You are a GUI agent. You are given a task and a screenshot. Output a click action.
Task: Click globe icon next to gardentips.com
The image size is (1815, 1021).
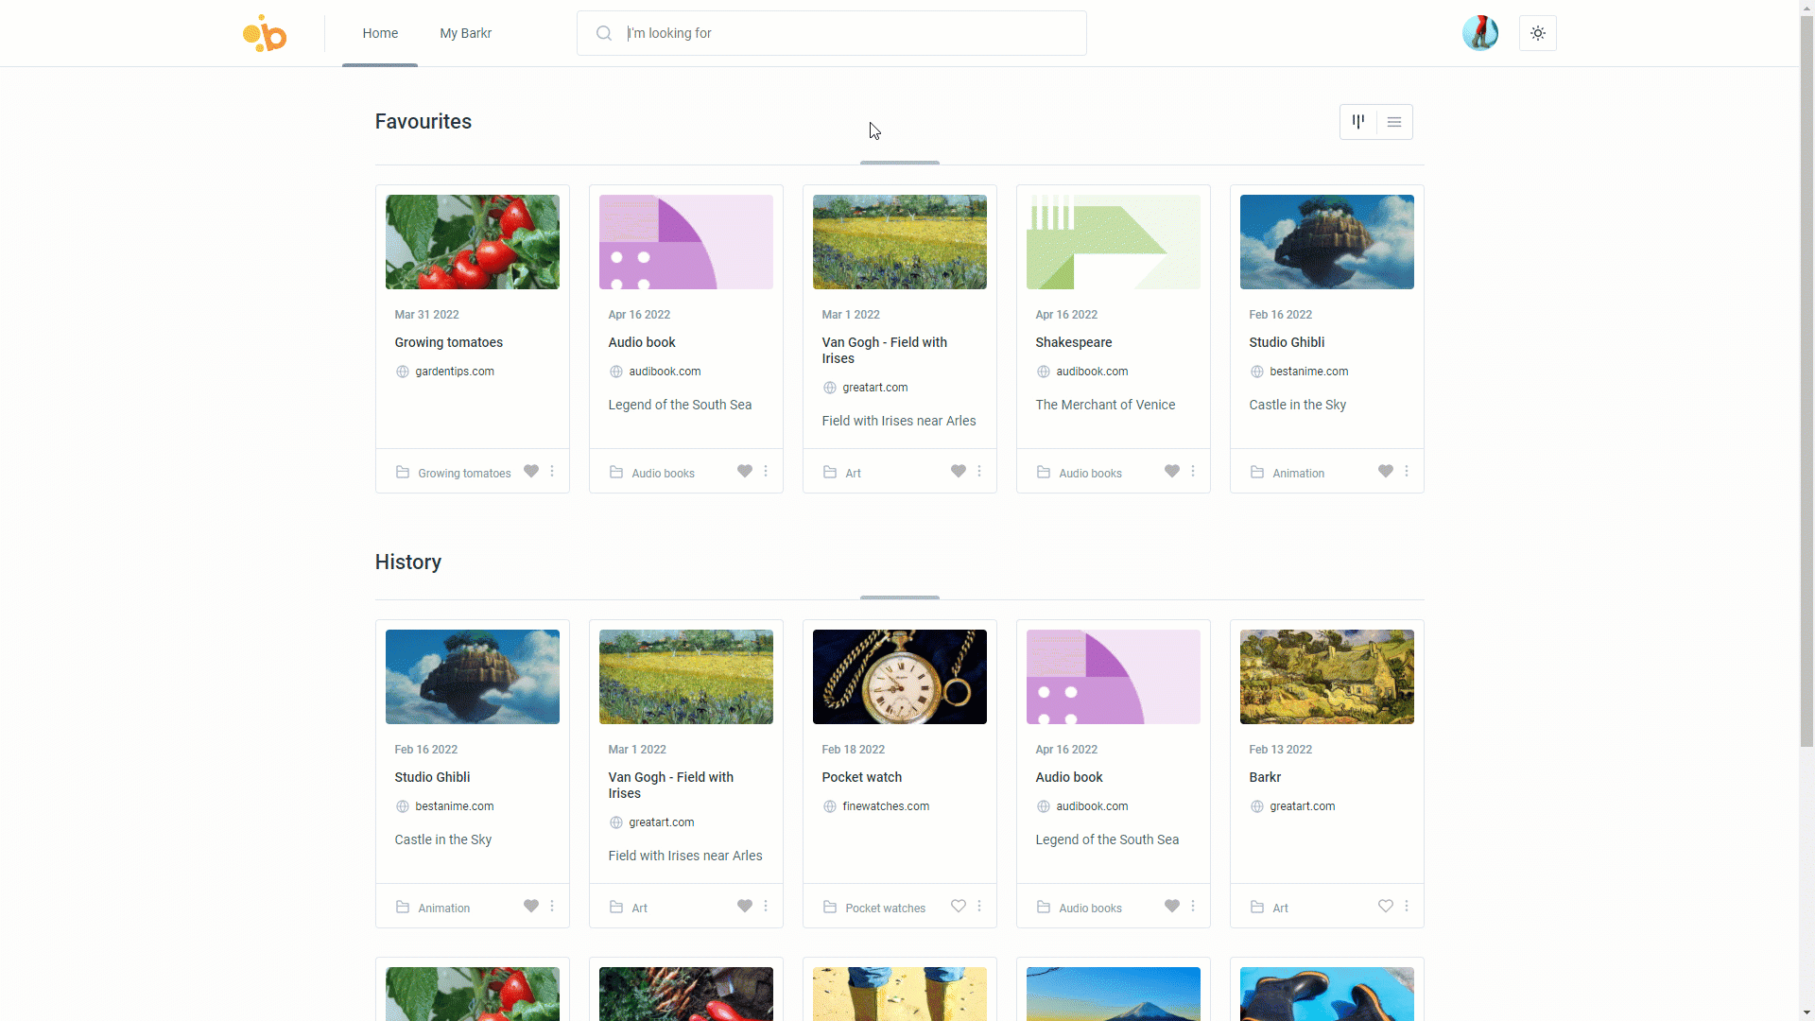point(403,372)
